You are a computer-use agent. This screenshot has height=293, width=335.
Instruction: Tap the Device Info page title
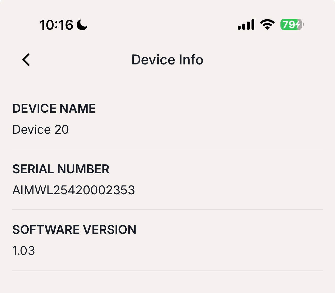point(167,60)
